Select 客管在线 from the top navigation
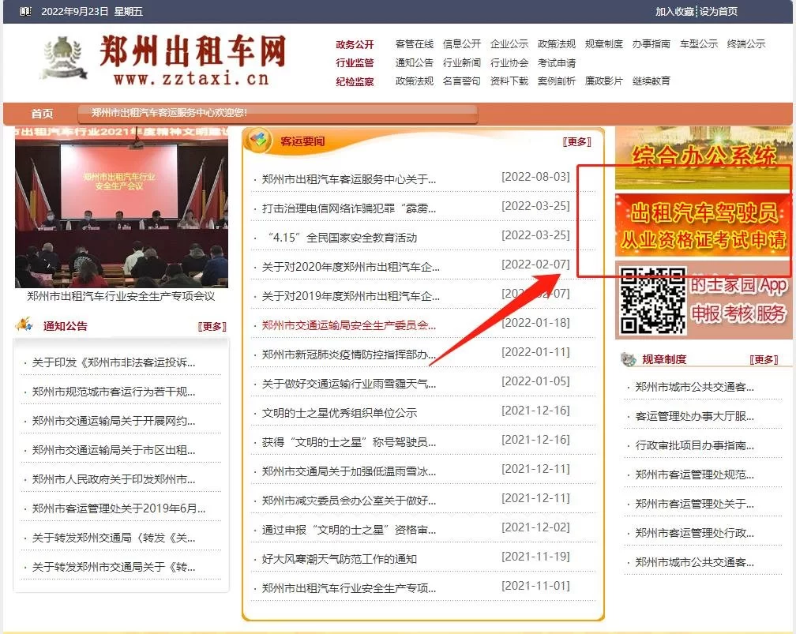Viewport: 796px width, 634px height. [415, 44]
